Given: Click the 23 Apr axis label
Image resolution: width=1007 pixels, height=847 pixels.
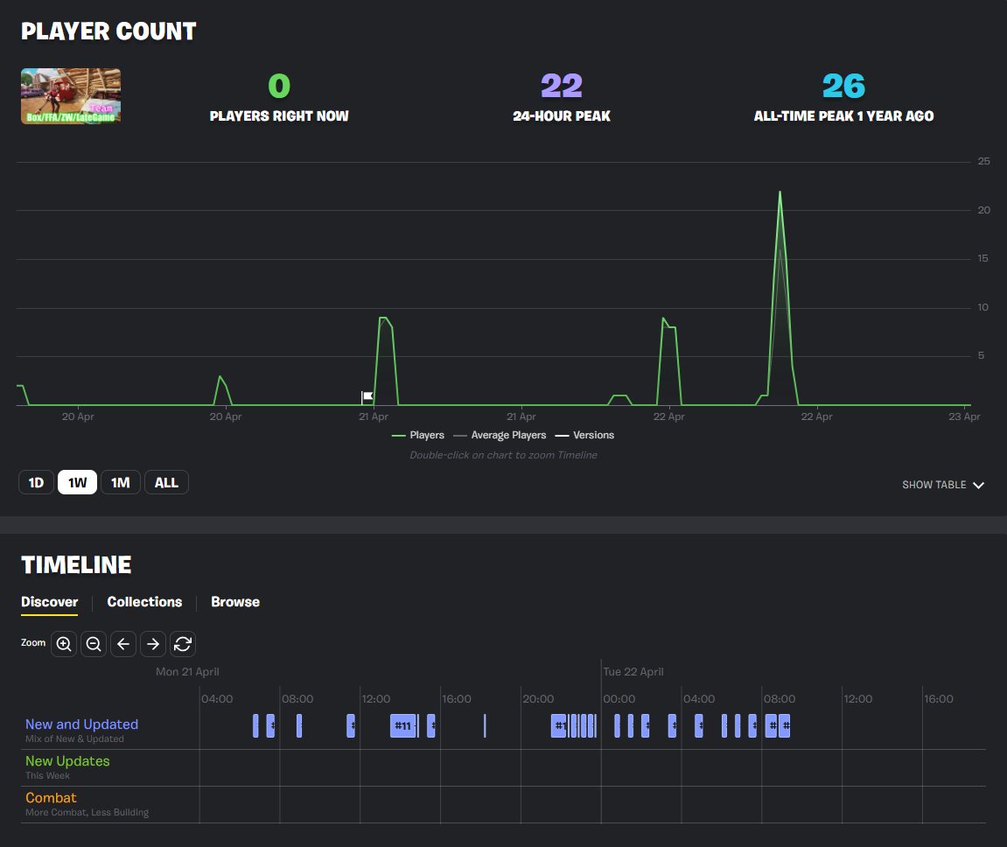Looking at the screenshot, I should 964,416.
